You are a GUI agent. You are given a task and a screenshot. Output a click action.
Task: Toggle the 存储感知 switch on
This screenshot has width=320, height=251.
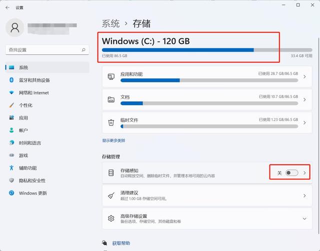coord(291,173)
